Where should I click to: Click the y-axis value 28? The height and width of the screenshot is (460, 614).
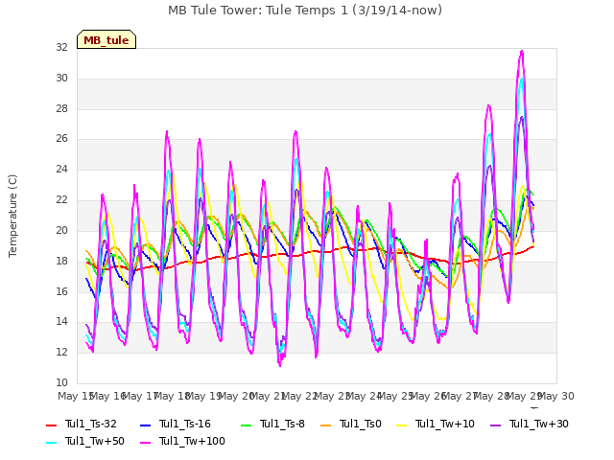tap(61, 108)
